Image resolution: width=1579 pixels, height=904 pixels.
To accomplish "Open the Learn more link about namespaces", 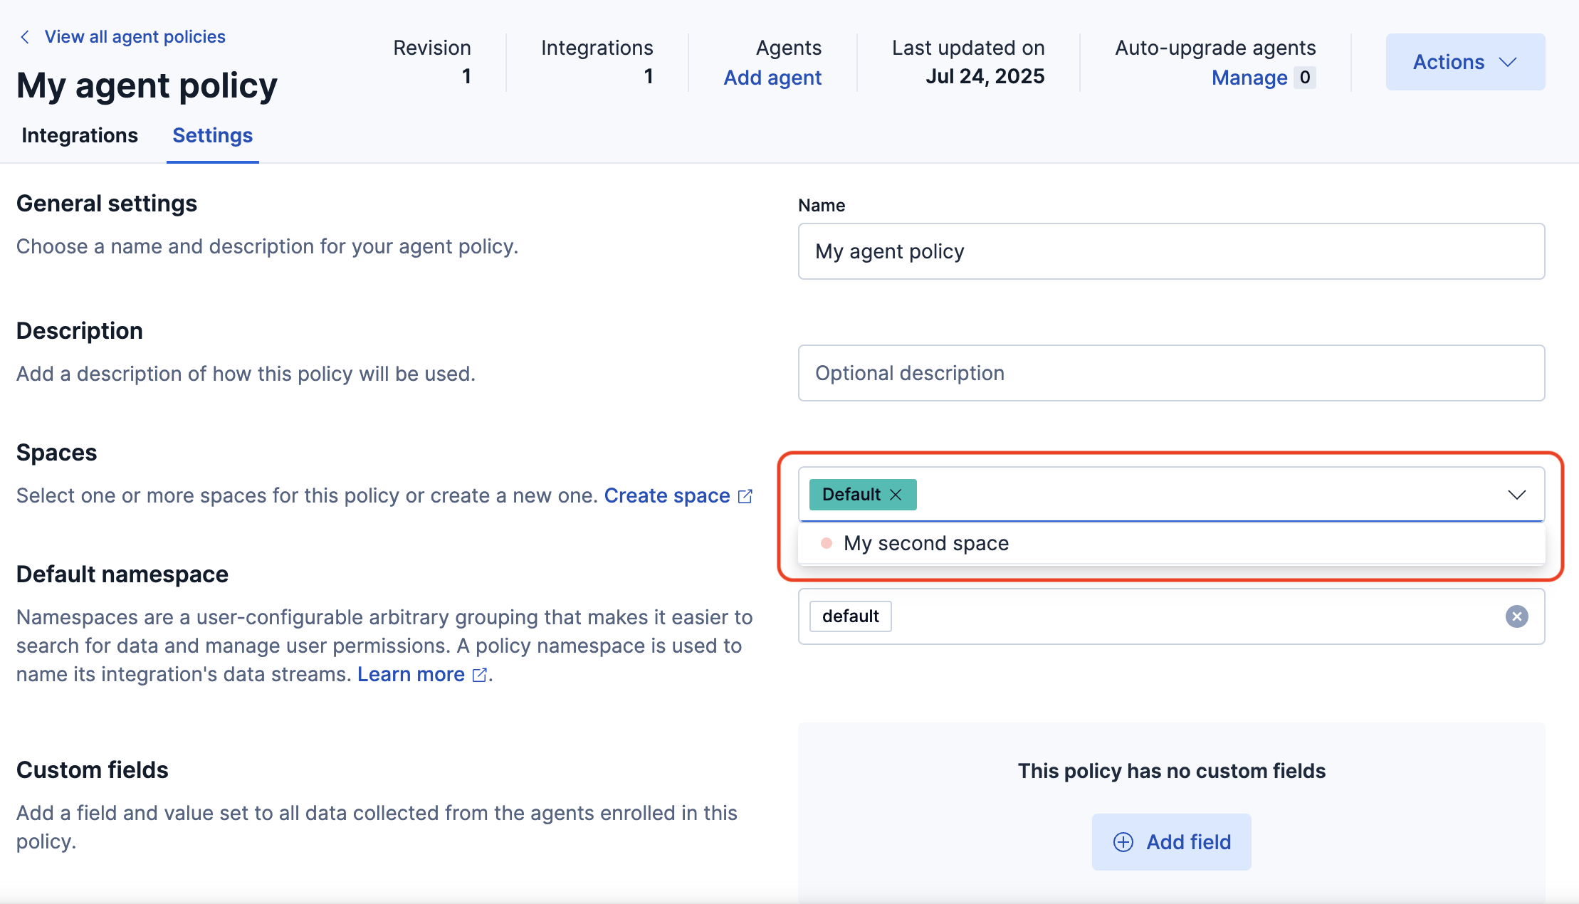I will [411, 674].
